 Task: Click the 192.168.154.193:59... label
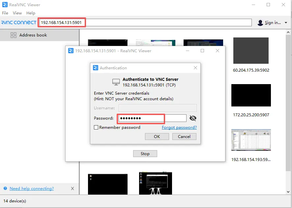(251, 159)
